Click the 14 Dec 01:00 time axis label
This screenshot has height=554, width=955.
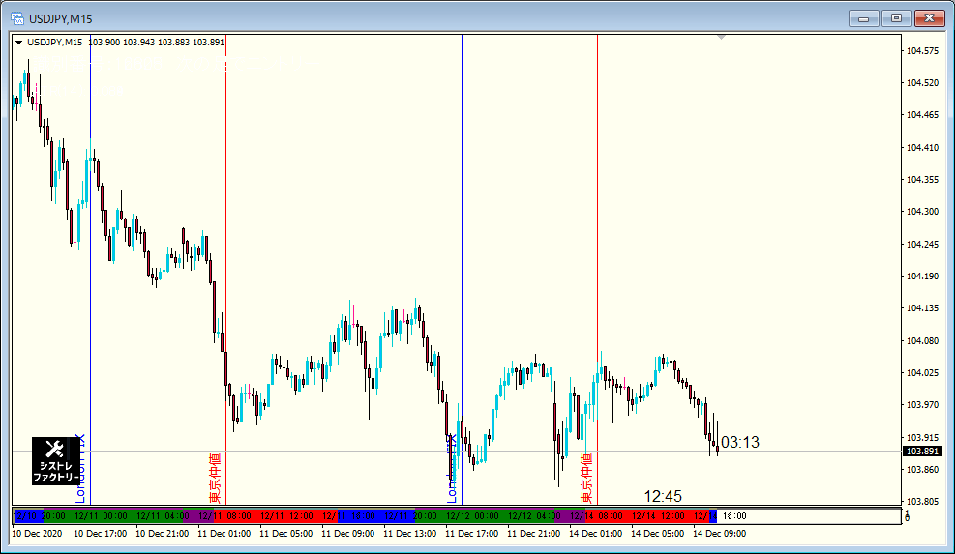(596, 534)
